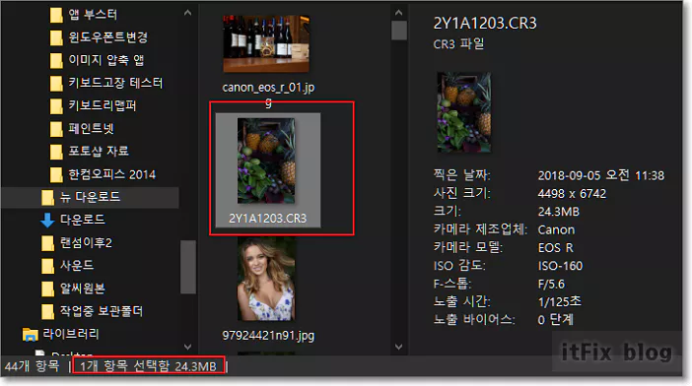Click the 24.3MB size value in details
The height and width of the screenshot is (386, 692).
coord(558,212)
